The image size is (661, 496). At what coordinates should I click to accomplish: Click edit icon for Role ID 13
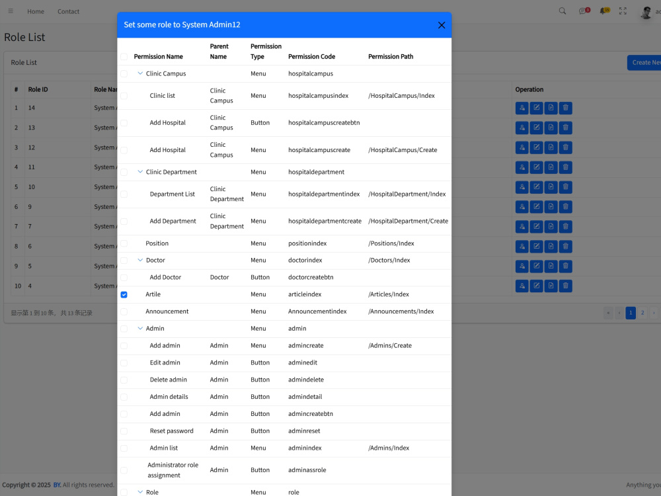pyautogui.click(x=536, y=128)
